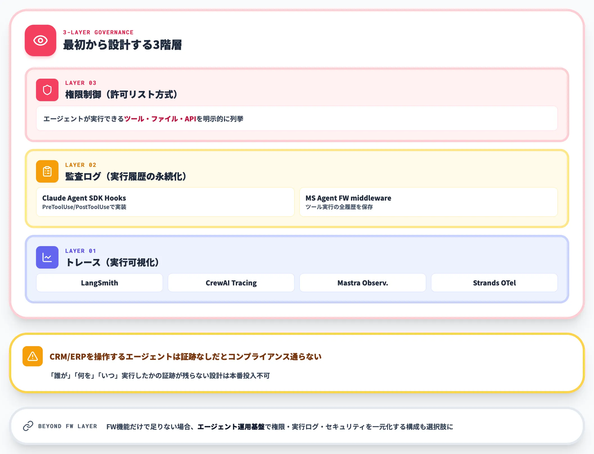Open the MS Agent FW middleware card
This screenshot has height=454, width=594.
pos(429,202)
